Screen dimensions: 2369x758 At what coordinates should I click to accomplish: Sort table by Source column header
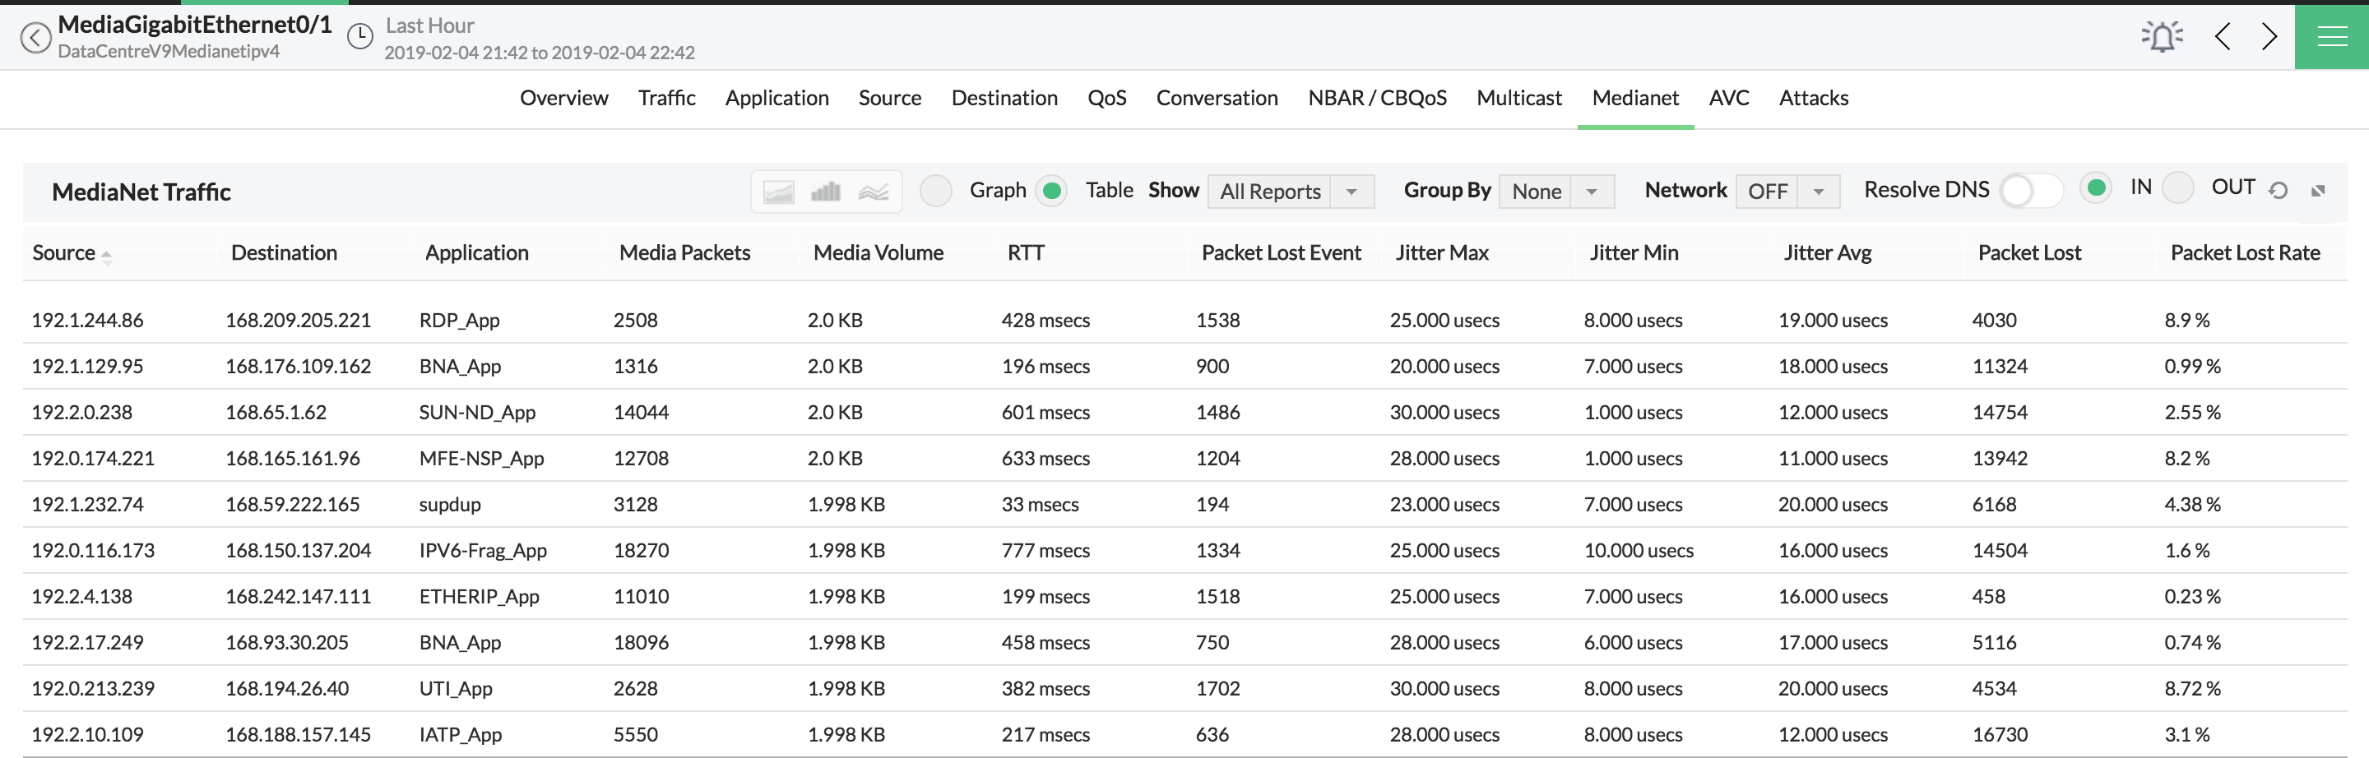pyautogui.click(x=64, y=252)
